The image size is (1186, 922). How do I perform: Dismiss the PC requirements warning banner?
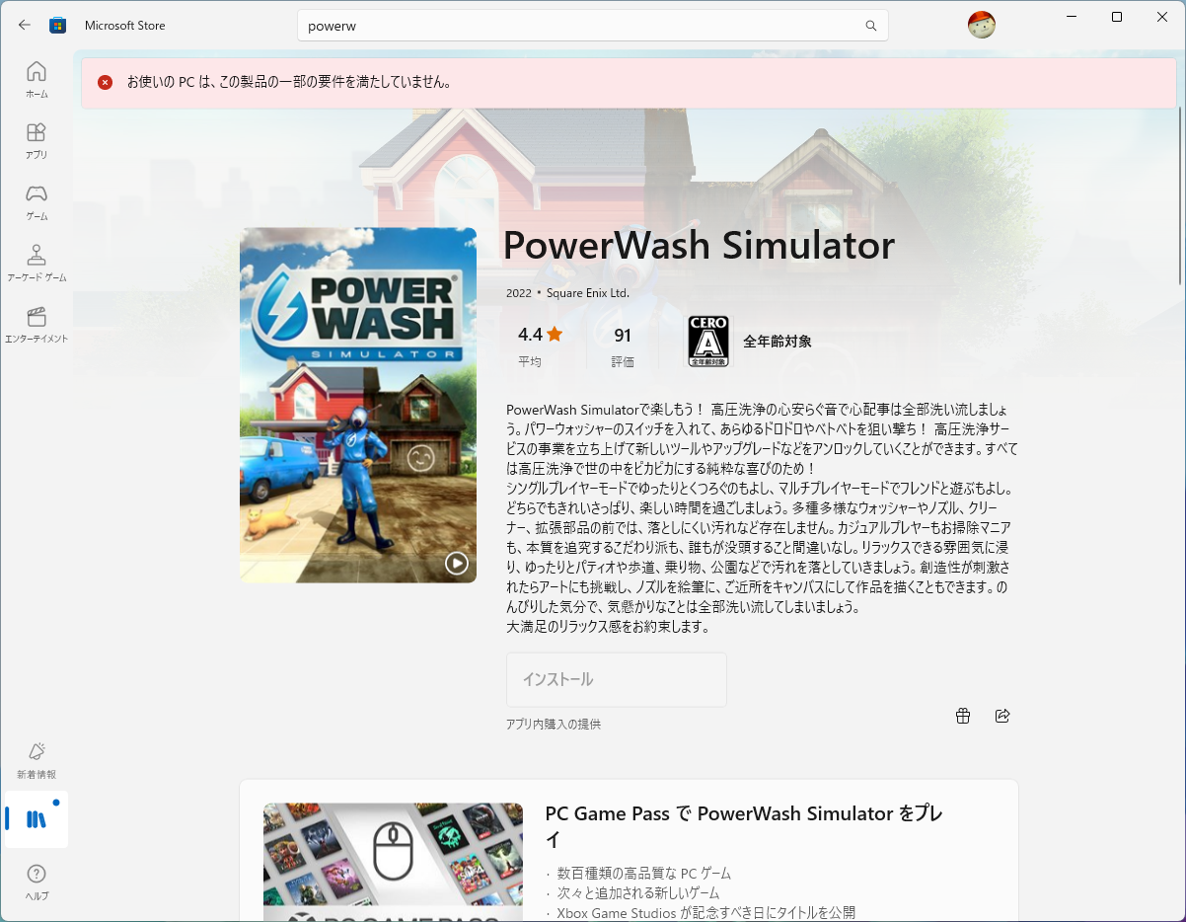click(x=105, y=83)
